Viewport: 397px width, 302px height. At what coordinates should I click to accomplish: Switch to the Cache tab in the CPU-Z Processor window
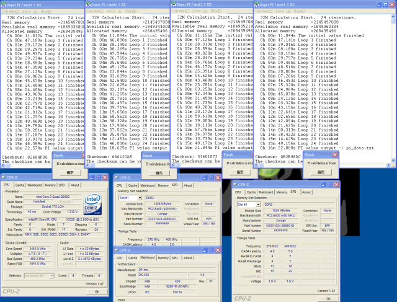point(19,185)
